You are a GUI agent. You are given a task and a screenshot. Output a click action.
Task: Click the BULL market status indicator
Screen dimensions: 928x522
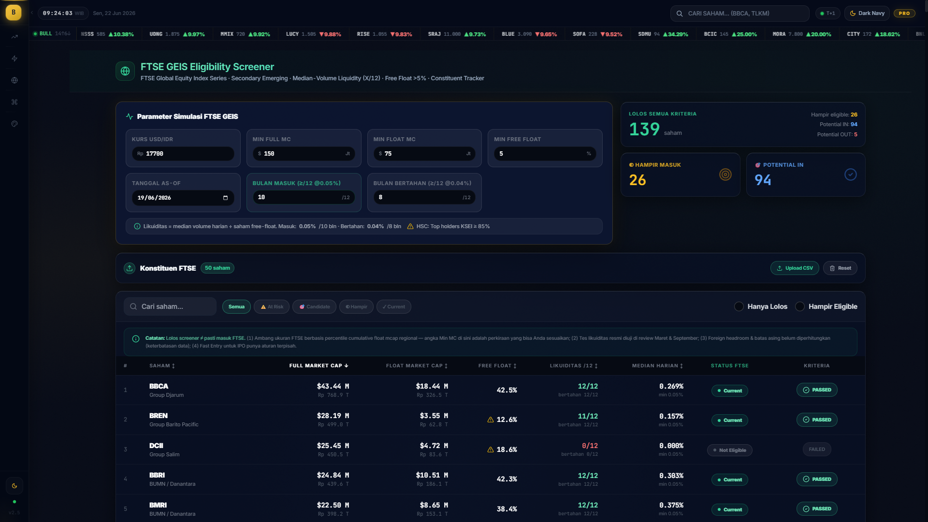(52, 34)
